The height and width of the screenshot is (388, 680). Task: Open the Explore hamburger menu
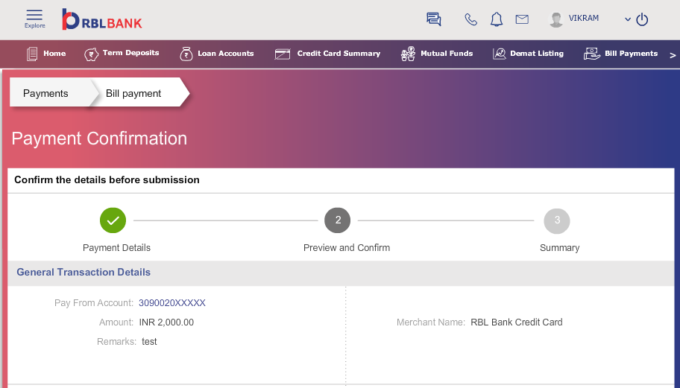34,19
